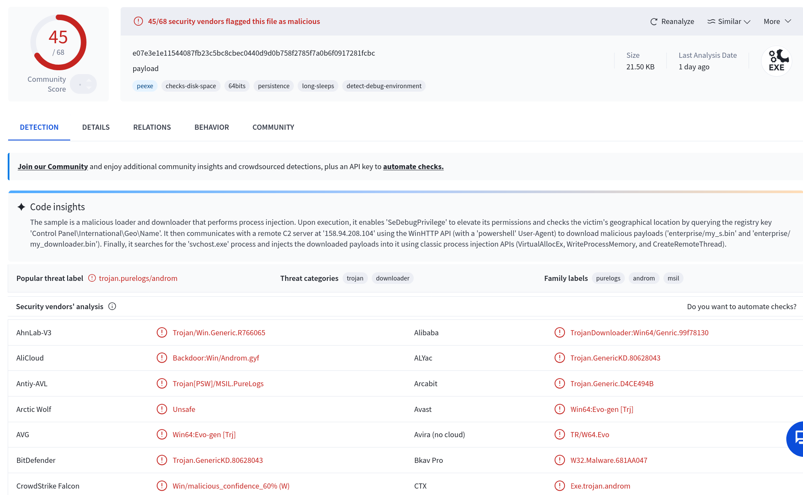
Task: Open the RELATIONS tab
Action: coord(152,127)
